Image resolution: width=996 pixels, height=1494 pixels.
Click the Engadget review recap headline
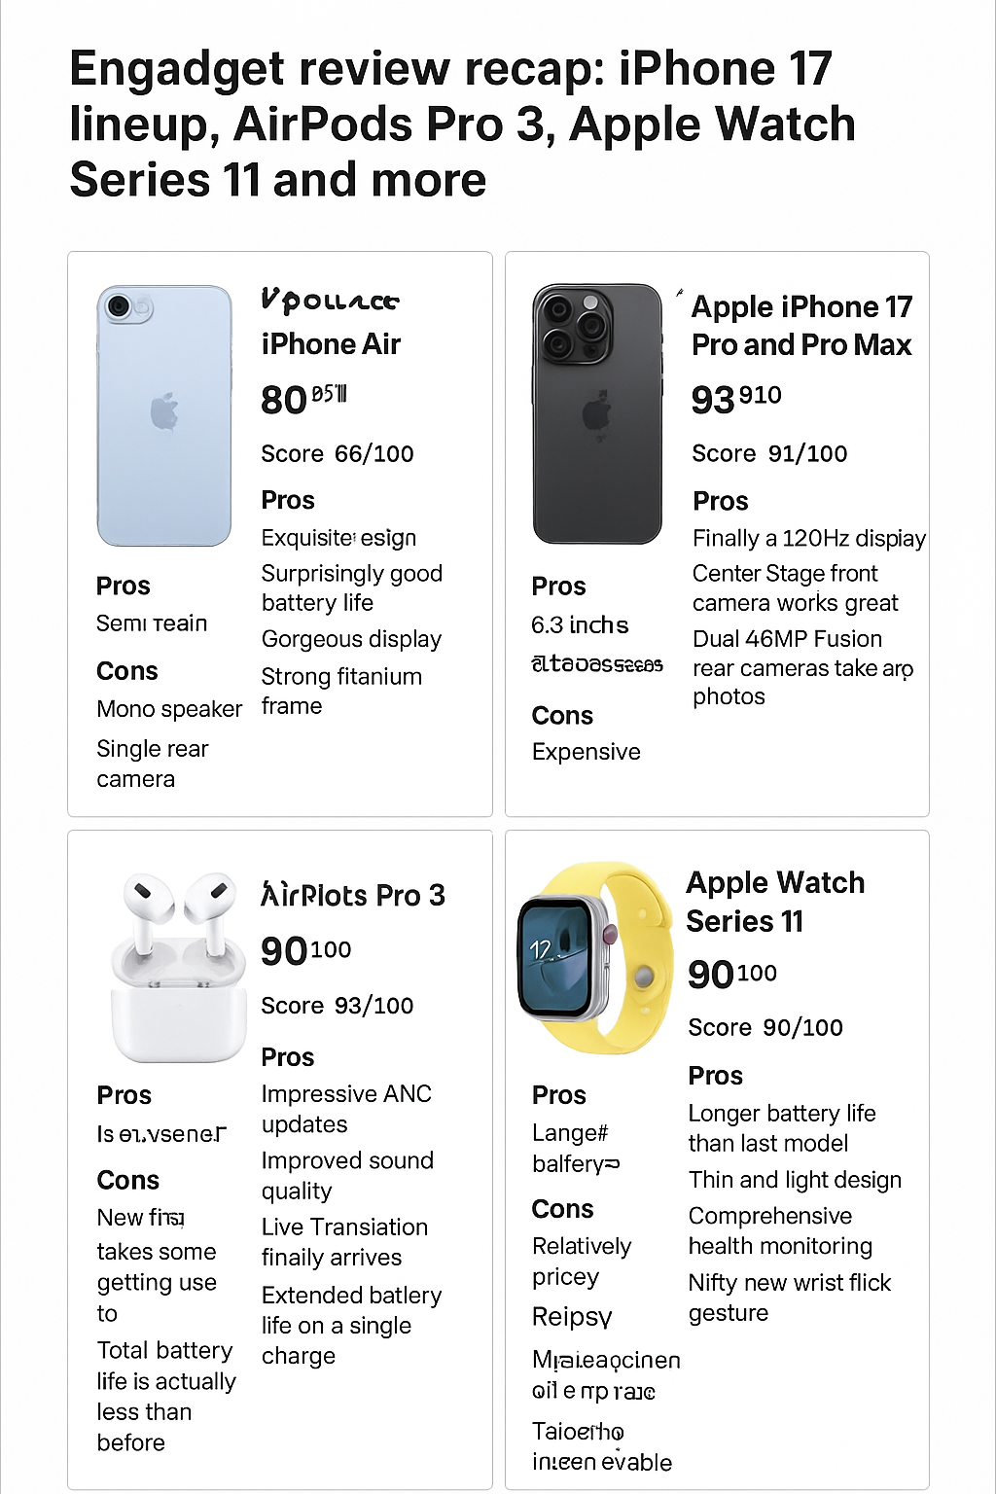pos(463,124)
